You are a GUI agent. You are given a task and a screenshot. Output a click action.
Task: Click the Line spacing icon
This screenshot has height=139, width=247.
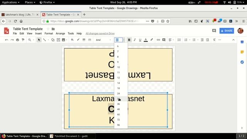(x=179, y=40)
